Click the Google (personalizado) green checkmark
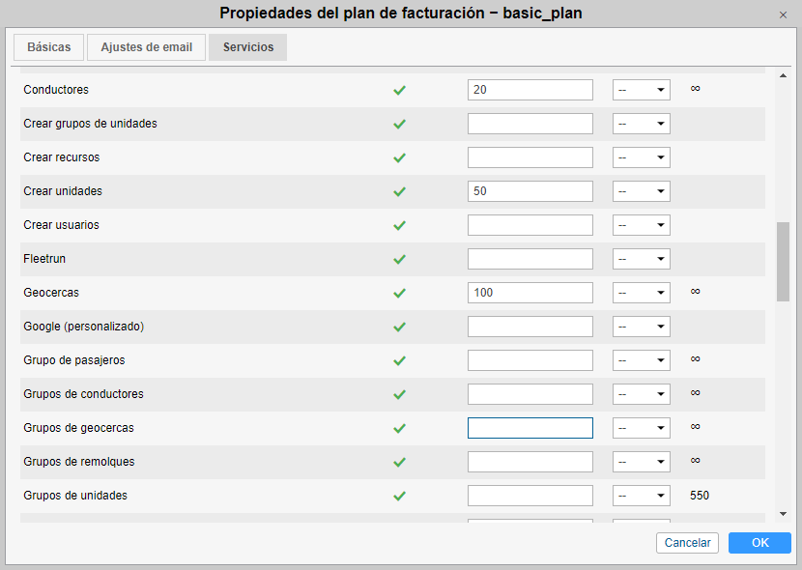The image size is (802, 570). tap(399, 327)
